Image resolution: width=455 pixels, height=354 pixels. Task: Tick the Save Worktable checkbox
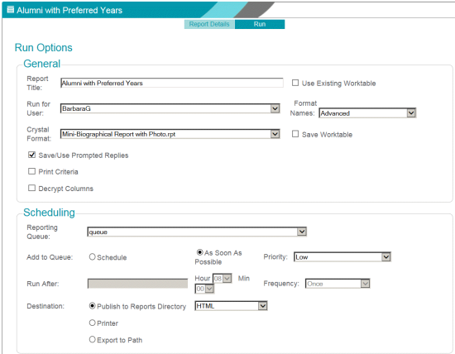coord(295,134)
